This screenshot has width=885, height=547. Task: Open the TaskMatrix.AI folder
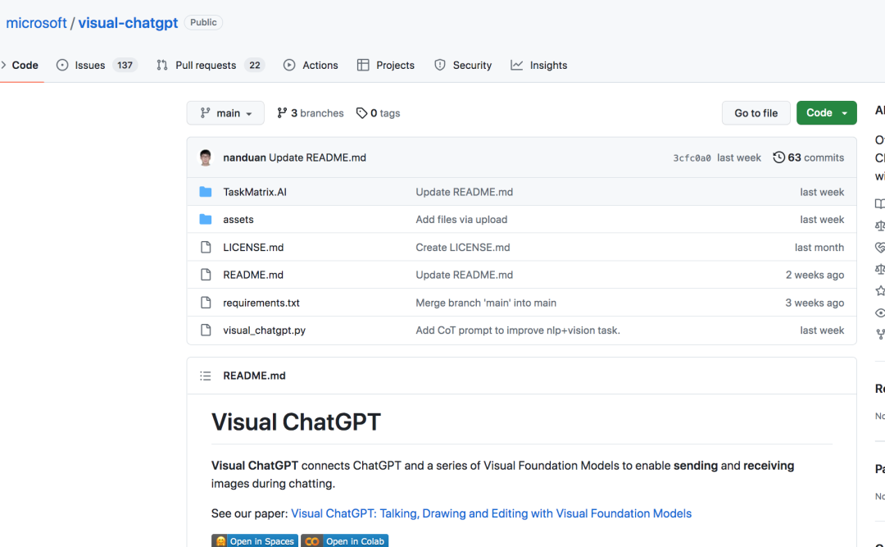pyautogui.click(x=255, y=192)
